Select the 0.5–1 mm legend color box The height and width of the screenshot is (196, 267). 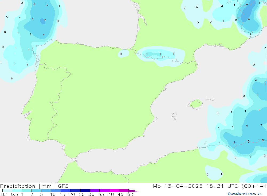point(17,191)
